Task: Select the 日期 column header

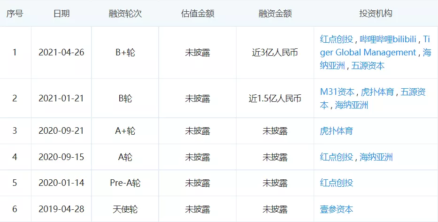Action: point(61,14)
